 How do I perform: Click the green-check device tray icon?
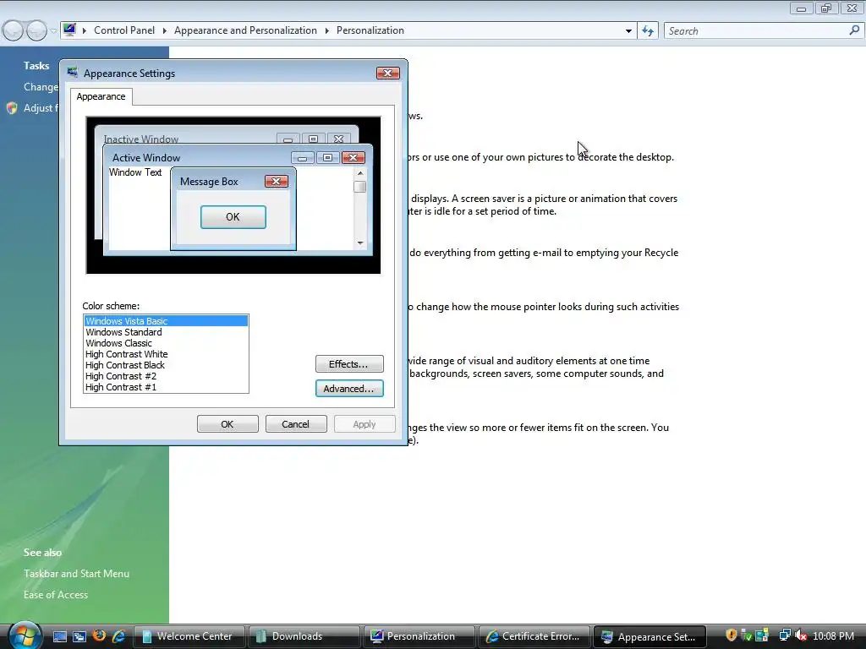click(746, 635)
